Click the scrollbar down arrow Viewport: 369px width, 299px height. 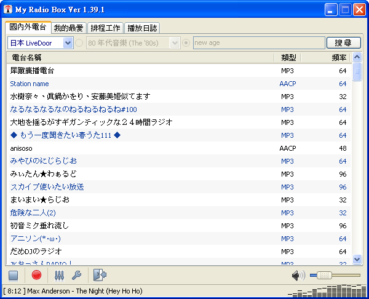tap(357, 259)
